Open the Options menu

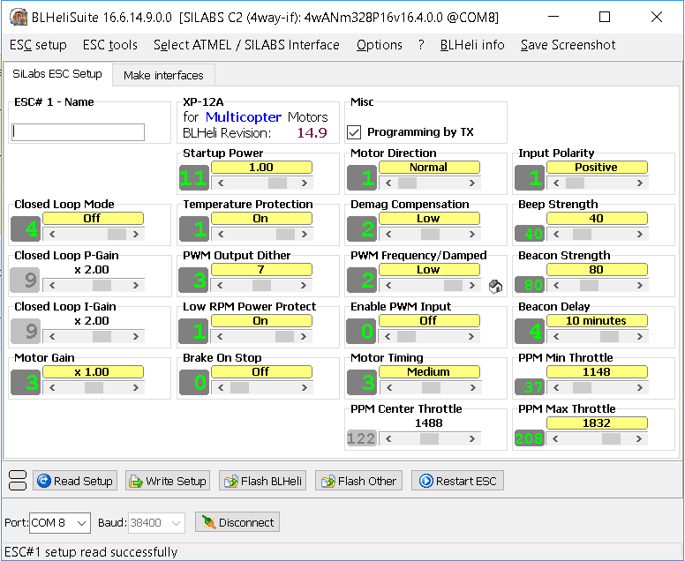(380, 45)
